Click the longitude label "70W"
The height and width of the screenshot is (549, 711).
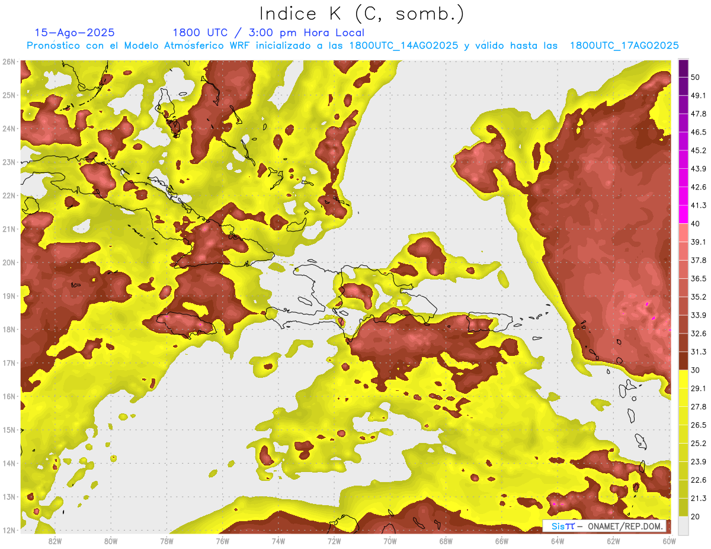pos(390,541)
